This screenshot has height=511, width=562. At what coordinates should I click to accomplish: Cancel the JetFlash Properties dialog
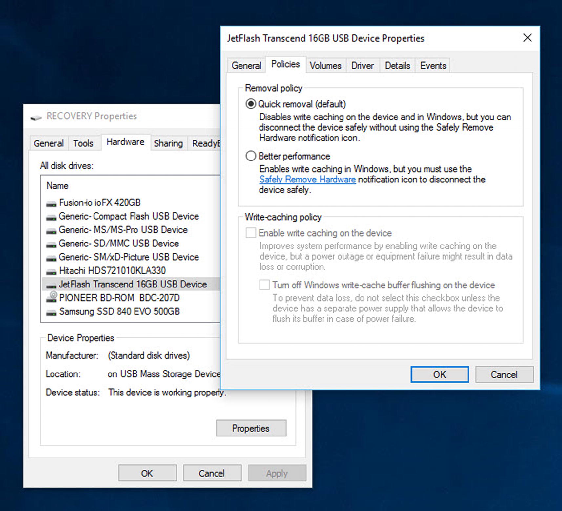[504, 374]
